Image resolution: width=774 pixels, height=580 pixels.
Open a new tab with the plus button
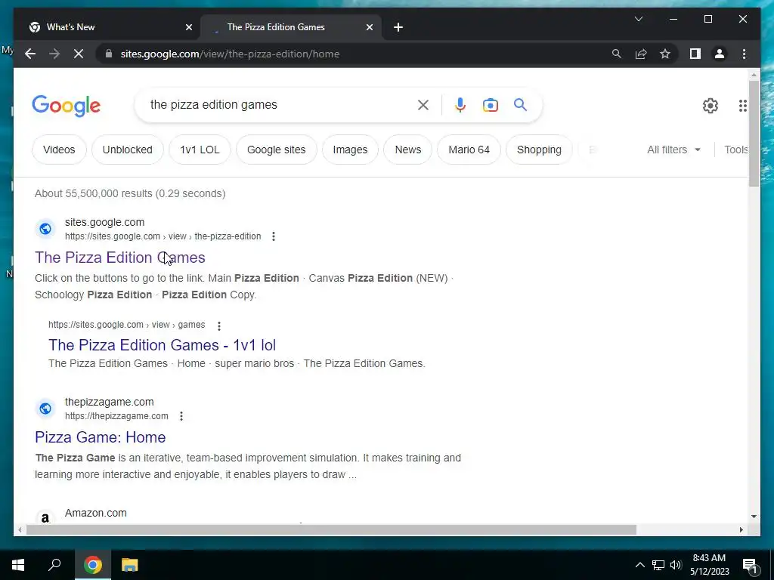[x=398, y=27]
